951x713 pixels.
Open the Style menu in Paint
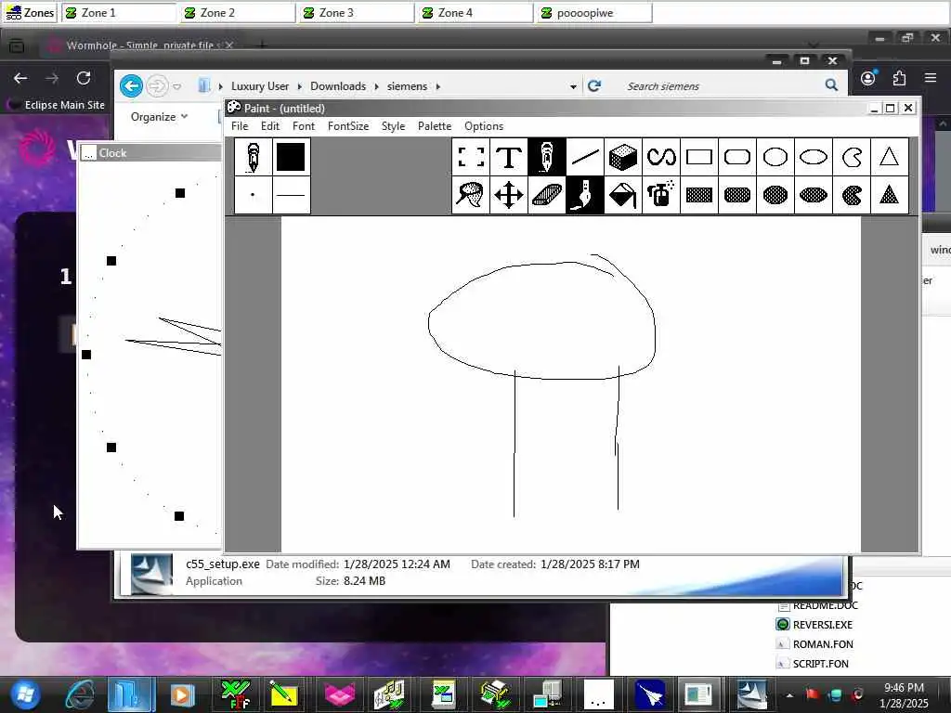(x=393, y=126)
